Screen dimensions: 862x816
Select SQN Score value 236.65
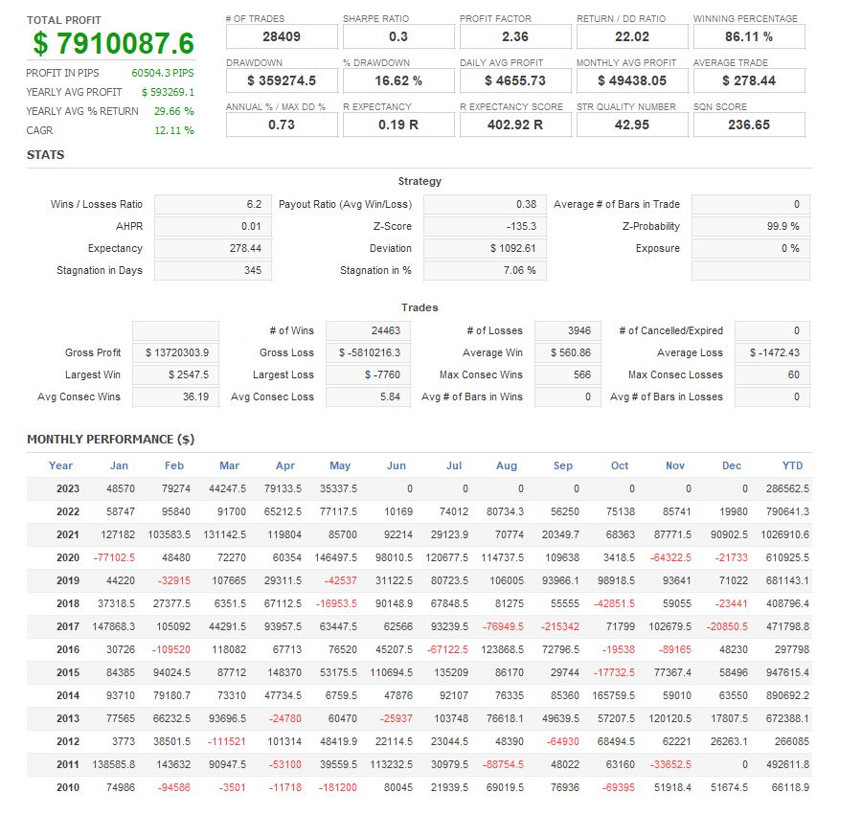(x=749, y=125)
